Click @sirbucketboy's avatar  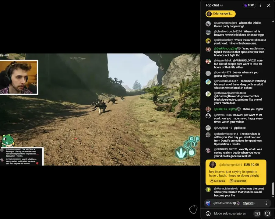click(x=208, y=41)
